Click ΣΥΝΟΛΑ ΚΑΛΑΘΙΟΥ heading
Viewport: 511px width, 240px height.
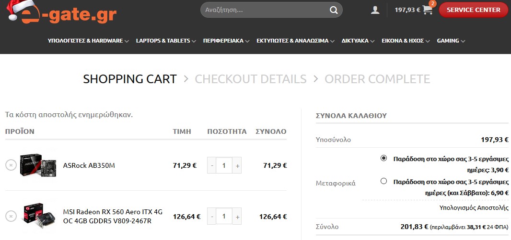coord(351,115)
